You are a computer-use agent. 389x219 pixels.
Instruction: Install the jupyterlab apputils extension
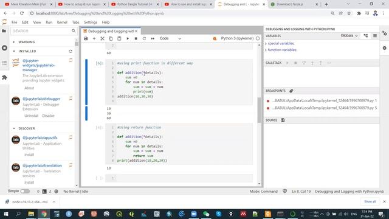coord(29,155)
